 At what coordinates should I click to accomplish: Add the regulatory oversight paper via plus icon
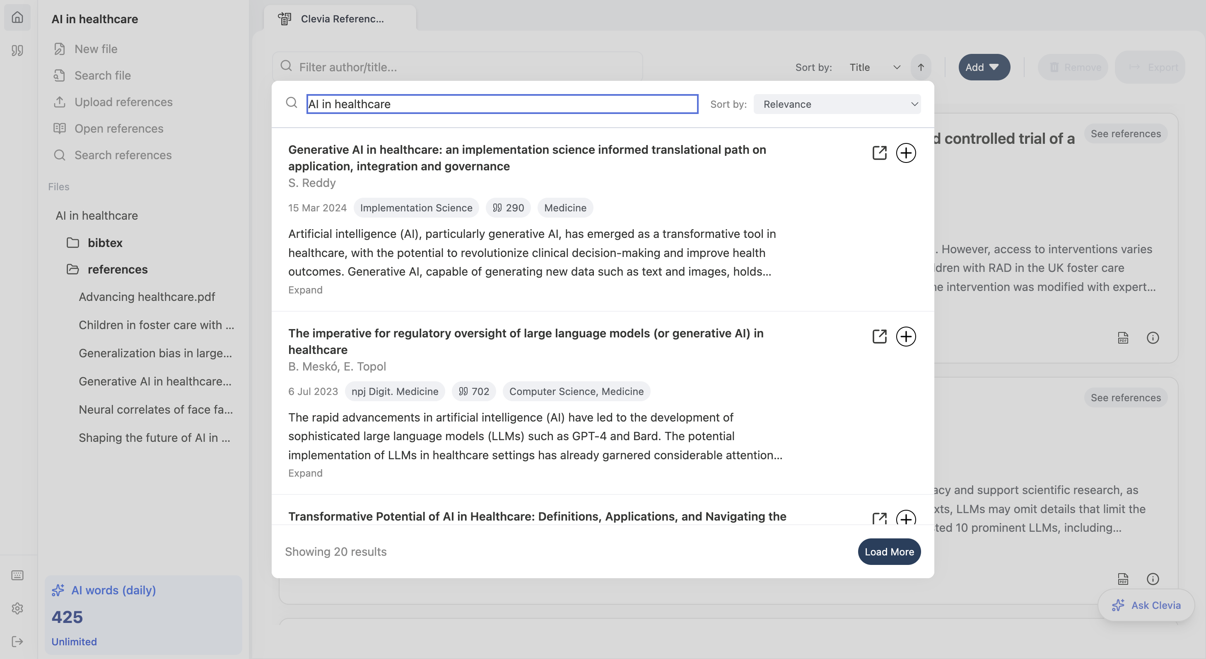(907, 336)
